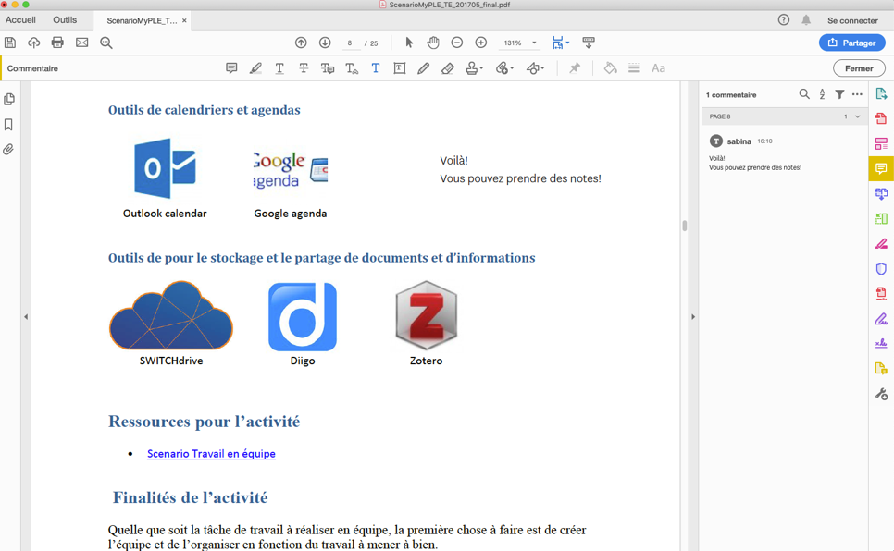Open the bookmarks side panel
894x551 pixels.
tap(9, 125)
